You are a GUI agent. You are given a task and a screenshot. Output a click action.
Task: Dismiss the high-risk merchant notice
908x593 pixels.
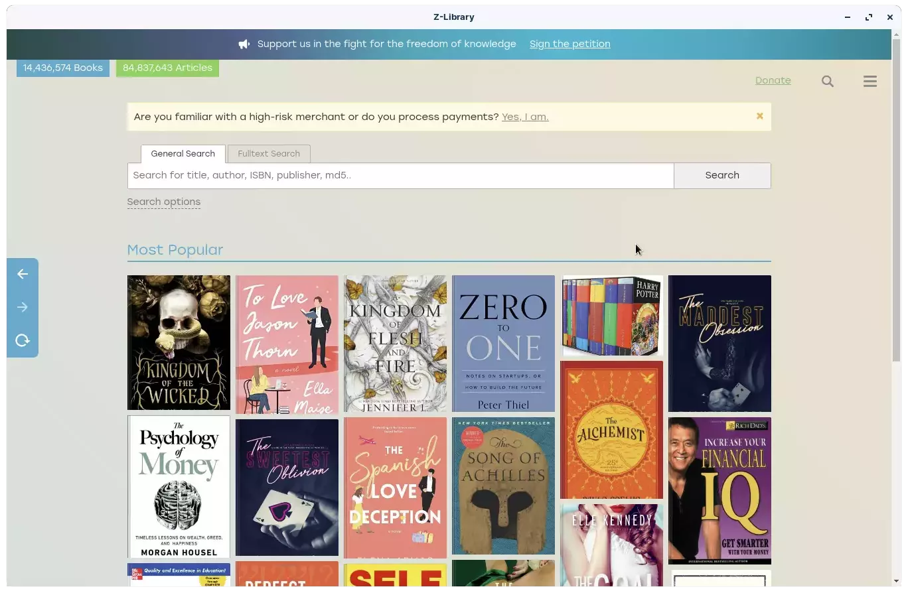click(x=759, y=115)
